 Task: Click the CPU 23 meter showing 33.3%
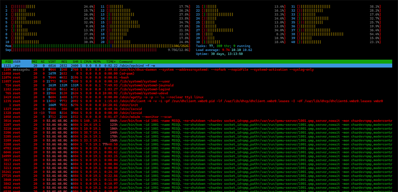point(241,14)
